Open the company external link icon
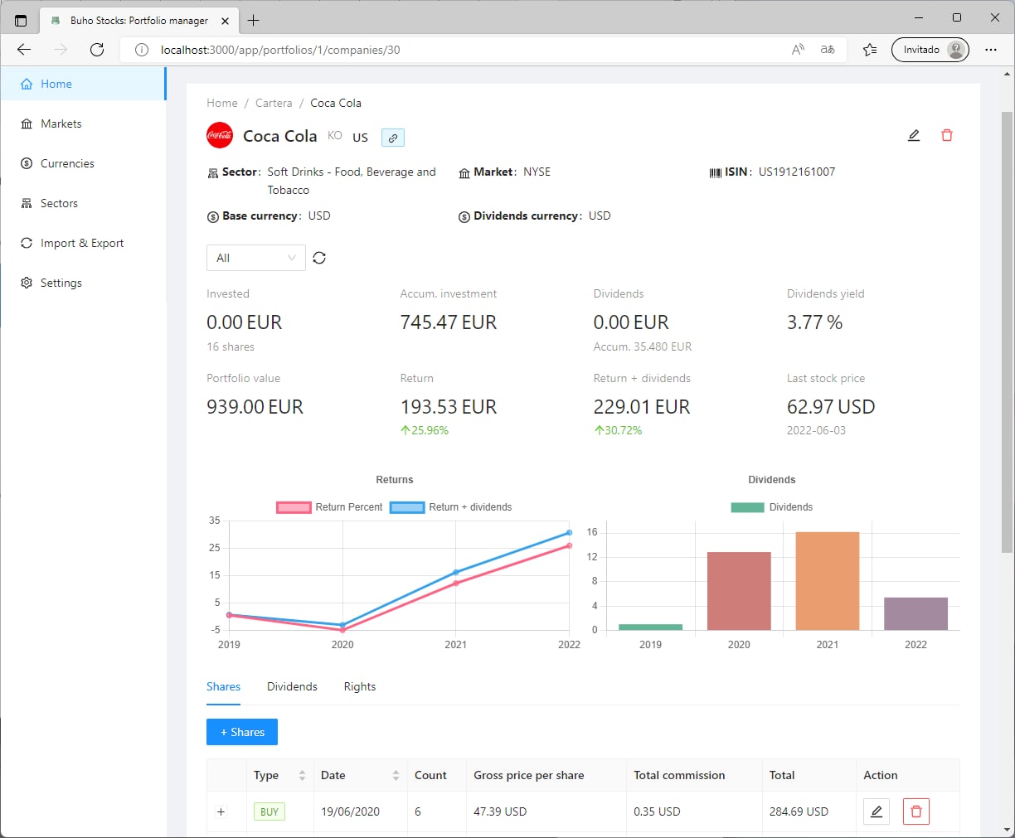The height and width of the screenshot is (838, 1015). coord(393,138)
